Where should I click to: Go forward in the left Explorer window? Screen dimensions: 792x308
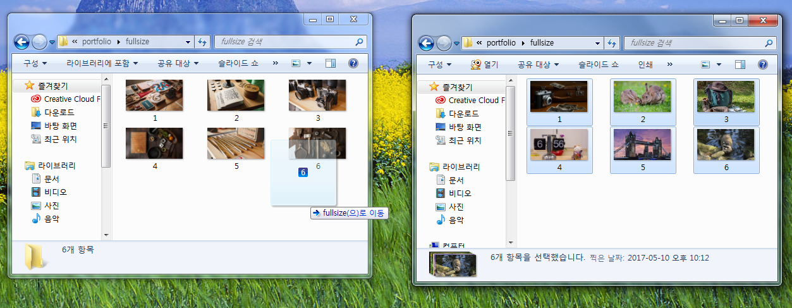coord(39,42)
